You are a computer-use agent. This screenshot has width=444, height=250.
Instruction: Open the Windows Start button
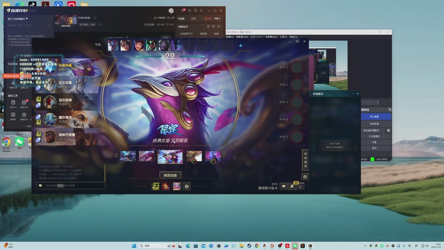[x=134, y=246]
